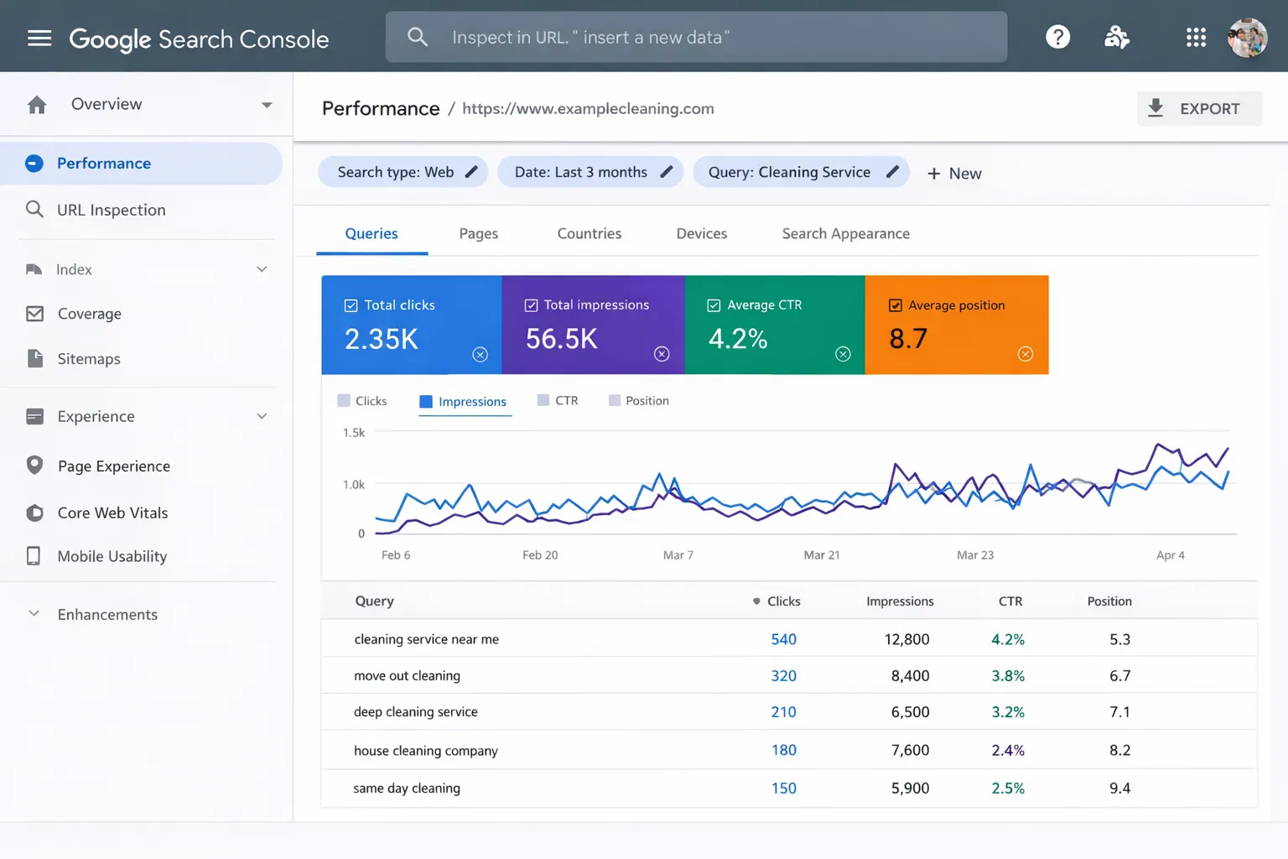Viewport: 1288px width, 859px height.
Task: Edit the 'Cleaning Service' query filter
Action: [x=891, y=171]
